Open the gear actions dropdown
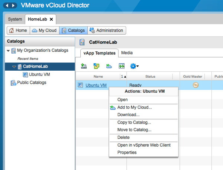The image size is (223, 170). 135,66
